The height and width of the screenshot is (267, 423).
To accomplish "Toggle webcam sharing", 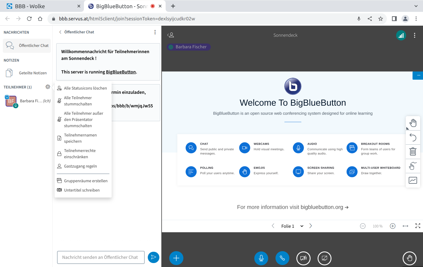I will [303, 258].
